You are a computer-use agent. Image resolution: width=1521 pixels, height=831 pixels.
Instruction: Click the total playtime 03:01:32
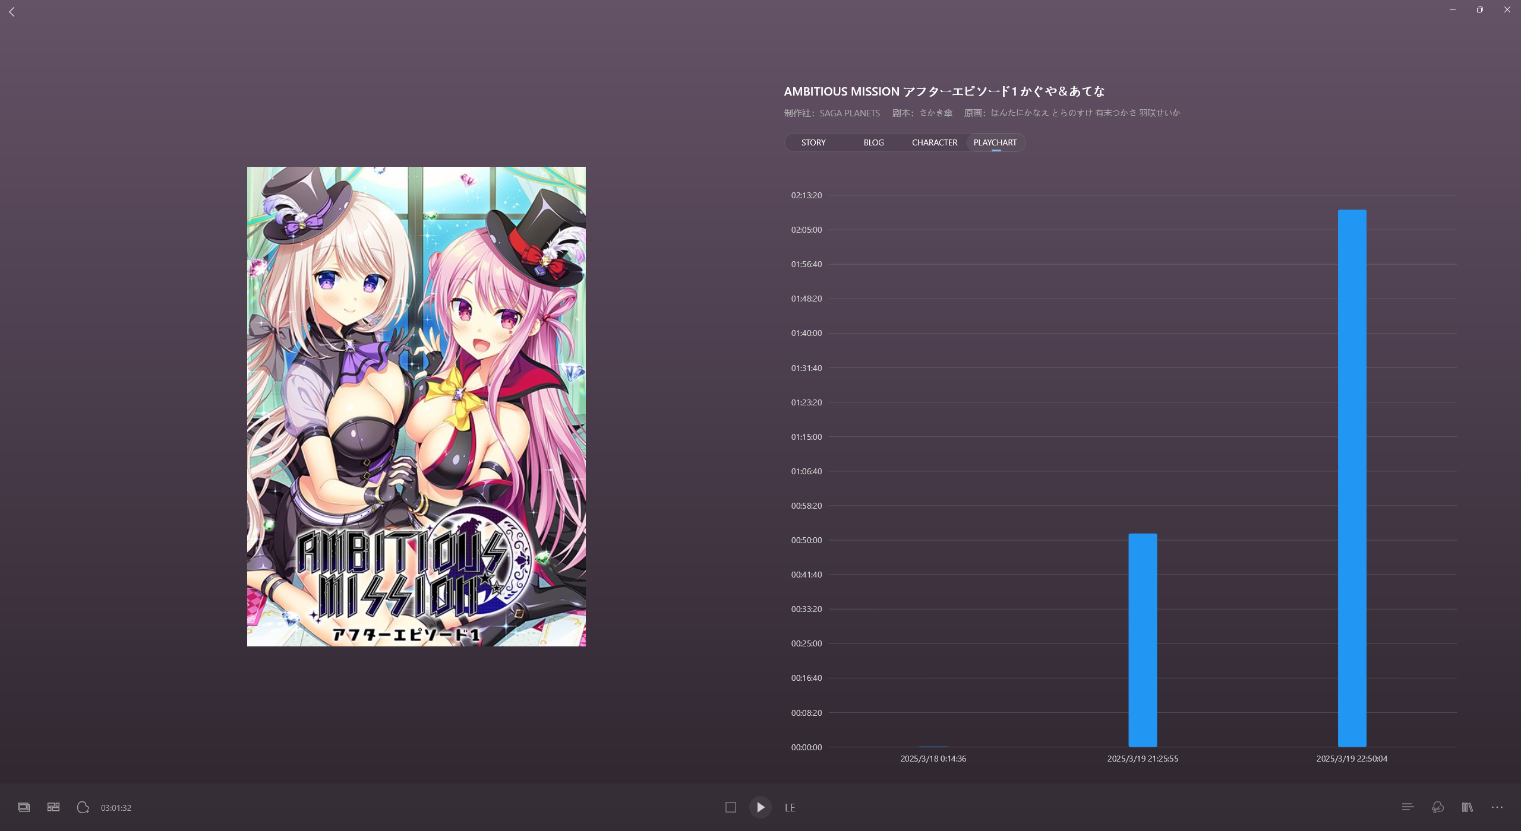pos(116,808)
